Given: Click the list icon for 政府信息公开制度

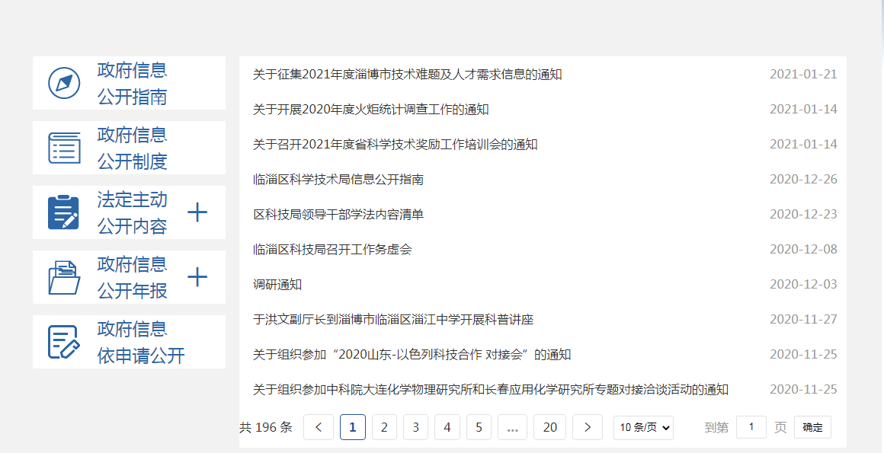Looking at the screenshot, I should pos(64,148).
